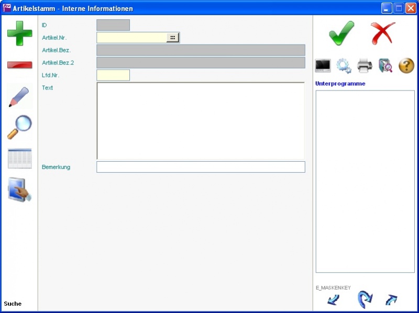Screen dimensions: 419x313
Task: Click the blue curved refresh arrow icon
Action: (365, 300)
